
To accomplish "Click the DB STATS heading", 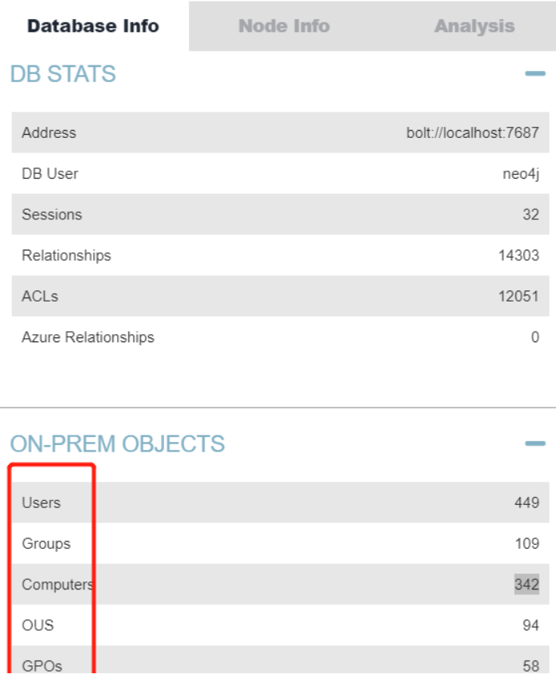I will coord(63,74).
